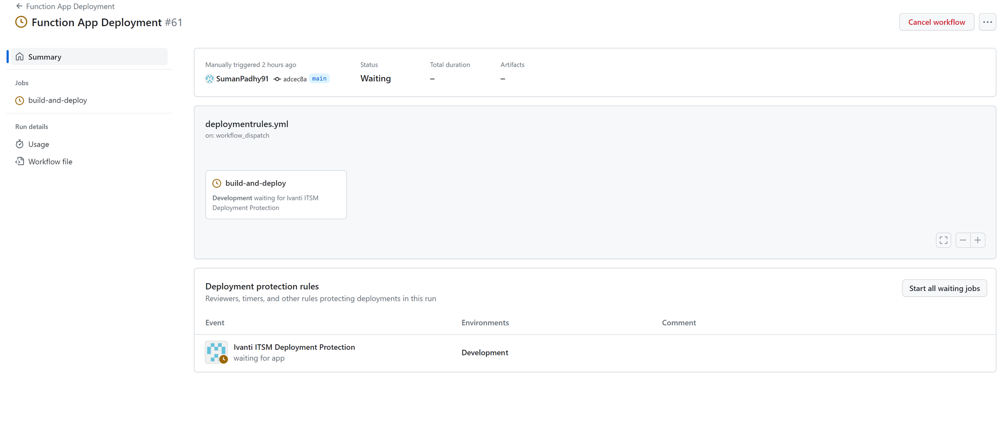The height and width of the screenshot is (445, 1007).
Task: Click the back arrow to Function App Deployment
Action: (19, 6)
